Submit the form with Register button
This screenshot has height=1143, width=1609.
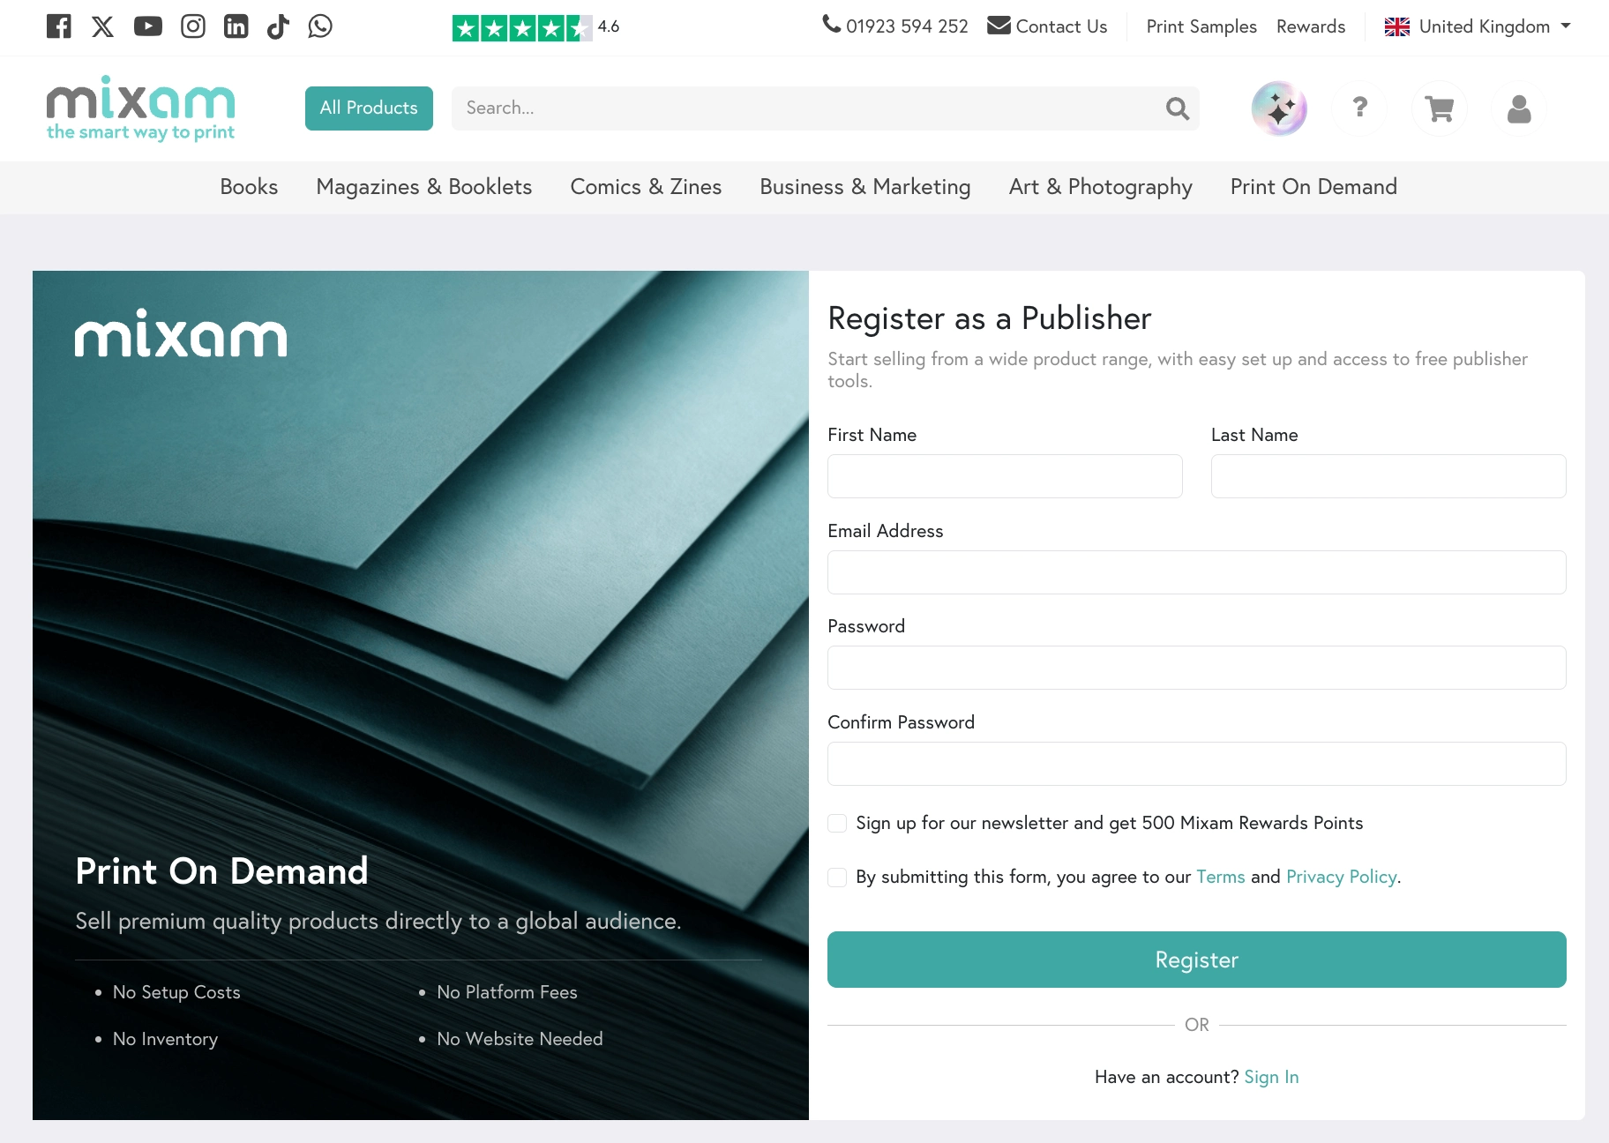pyautogui.click(x=1197, y=960)
